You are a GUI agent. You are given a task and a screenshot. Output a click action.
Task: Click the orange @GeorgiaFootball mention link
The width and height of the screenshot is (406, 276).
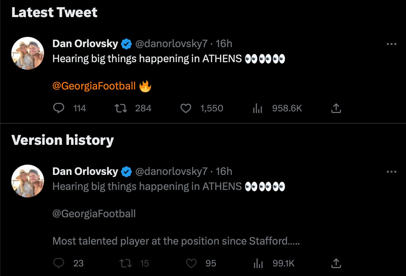94,86
